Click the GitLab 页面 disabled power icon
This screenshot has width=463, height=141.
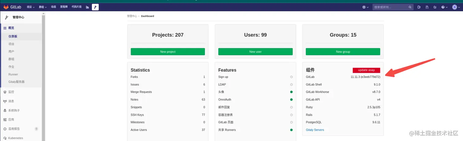tap(291, 122)
